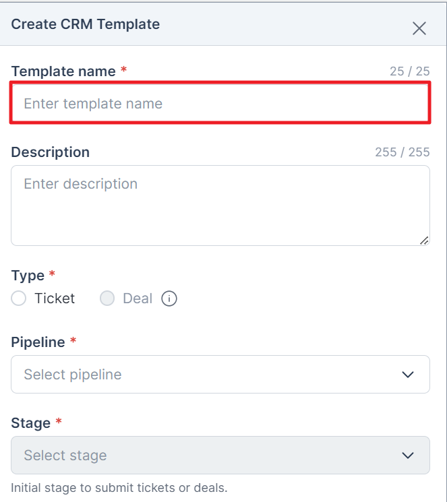The height and width of the screenshot is (502, 447).
Task: Select the Ticket radio button
Action: pos(19,299)
